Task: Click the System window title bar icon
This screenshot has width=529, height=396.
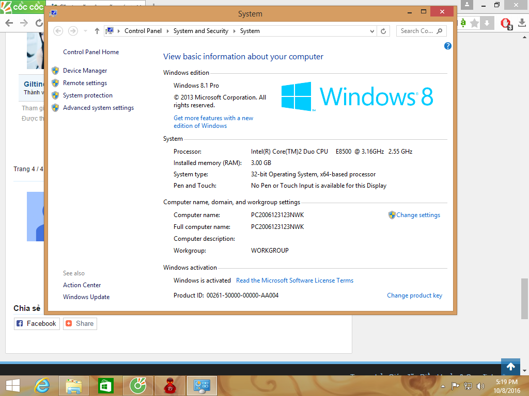Action: [x=53, y=13]
